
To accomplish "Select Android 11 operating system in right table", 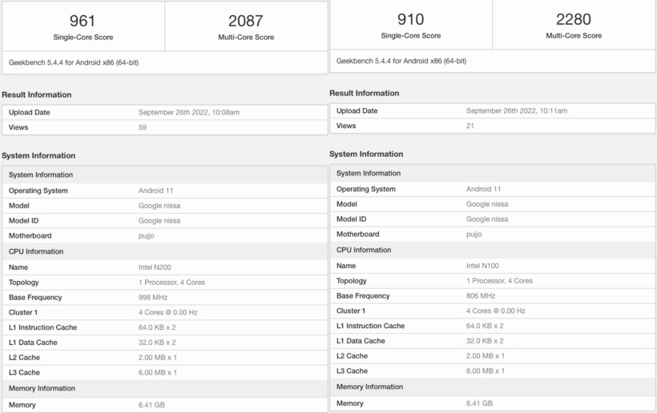I will [484, 189].
